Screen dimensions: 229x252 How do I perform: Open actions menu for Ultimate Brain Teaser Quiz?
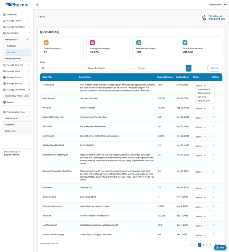(x=214, y=155)
